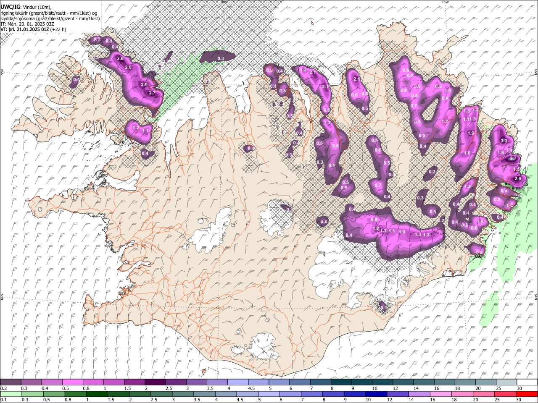Click the 3.3 precipitation value on the map
538x403 pixels.
pyautogui.click(x=504, y=140)
